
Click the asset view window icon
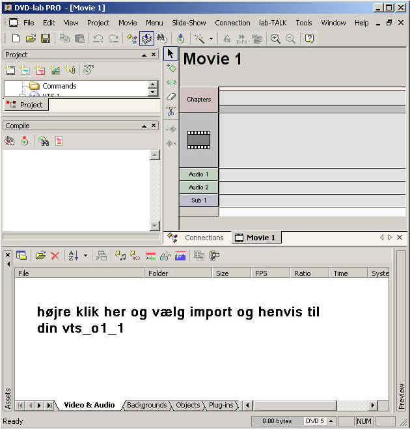[21, 256]
